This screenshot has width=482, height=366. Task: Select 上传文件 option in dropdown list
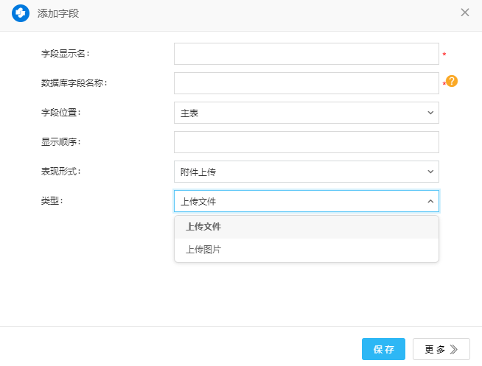203,227
